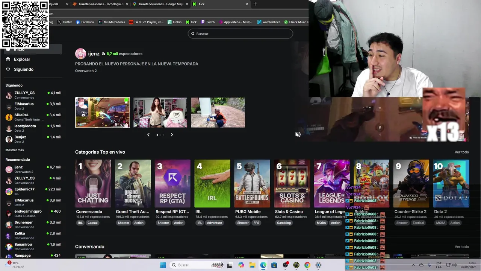Unmute the featured stream volume icon
The height and width of the screenshot is (271, 481).
pos(298,134)
